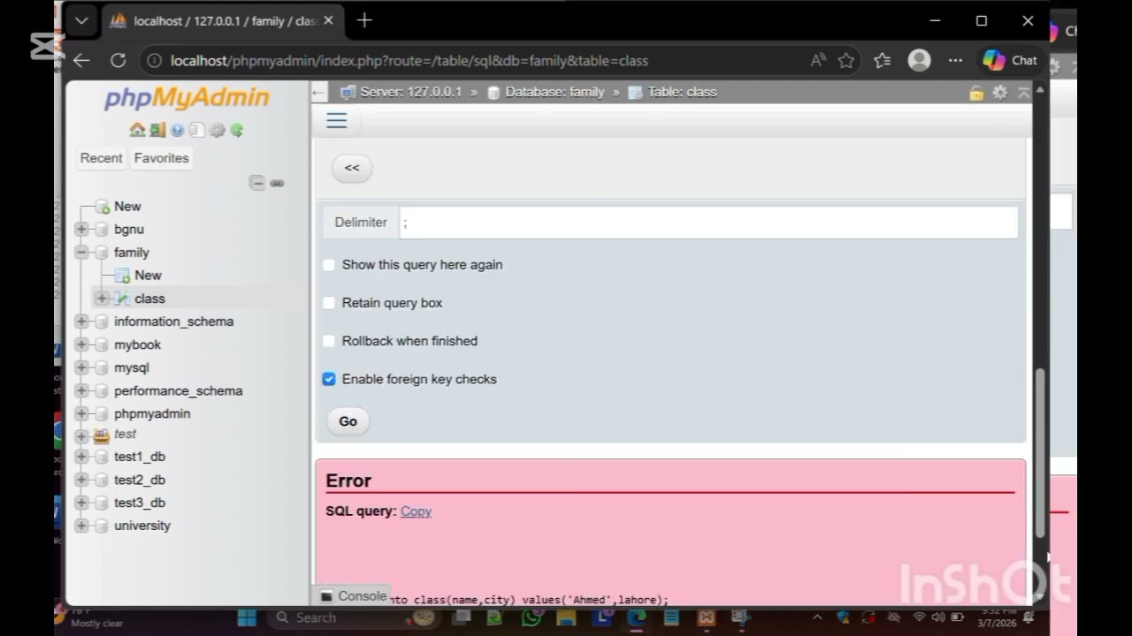Image resolution: width=1132 pixels, height=636 pixels.
Task: Reload navigation panel green icon
Action: pyautogui.click(x=237, y=130)
